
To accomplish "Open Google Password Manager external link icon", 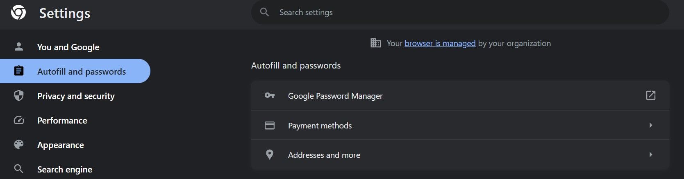I will point(650,95).
